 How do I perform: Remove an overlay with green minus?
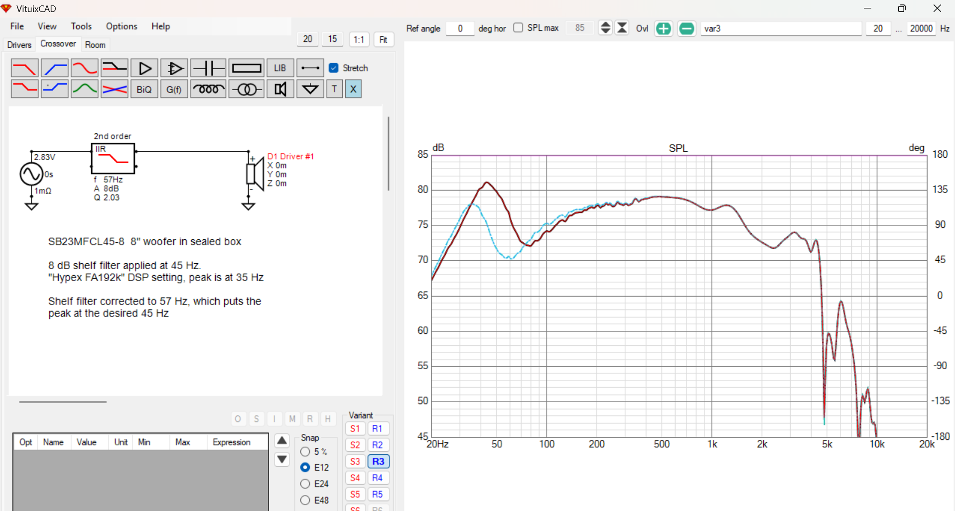tap(686, 28)
